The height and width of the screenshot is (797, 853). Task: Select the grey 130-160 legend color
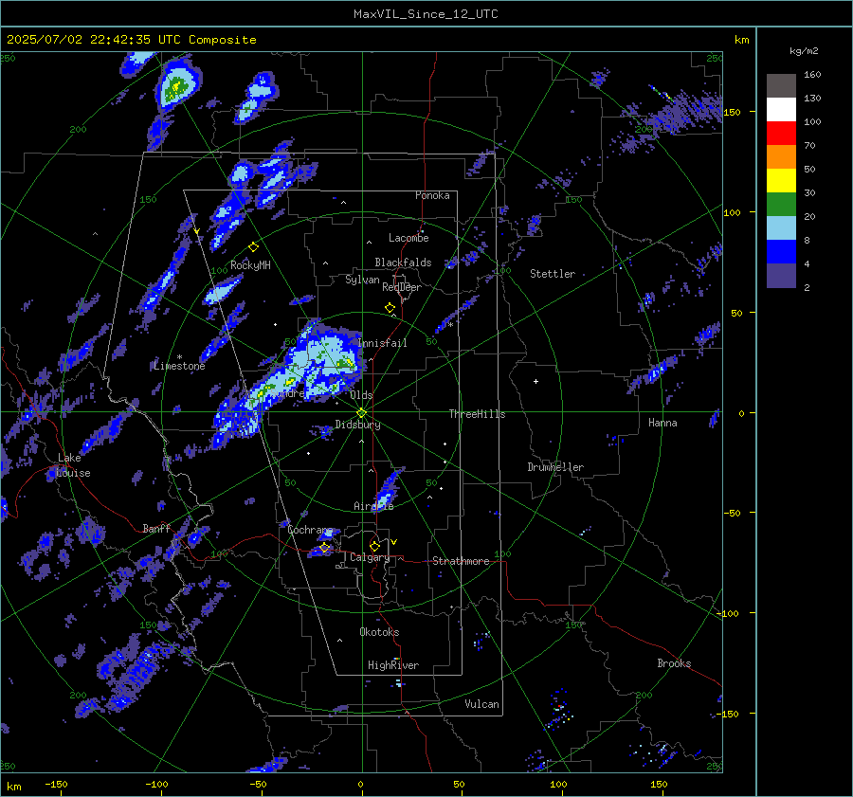click(781, 85)
